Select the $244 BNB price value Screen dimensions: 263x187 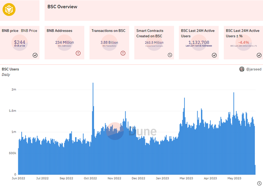20,42
